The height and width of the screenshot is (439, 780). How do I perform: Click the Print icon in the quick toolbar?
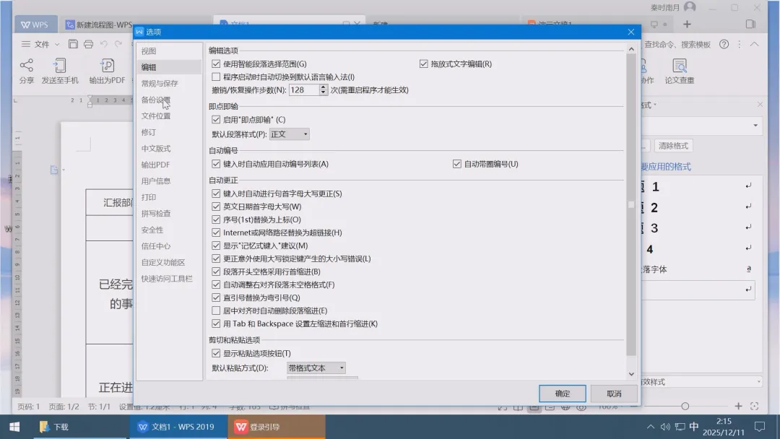[x=88, y=44]
